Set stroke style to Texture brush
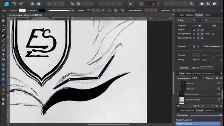The height and width of the screenshot is (126, 224). pos(206,20)
